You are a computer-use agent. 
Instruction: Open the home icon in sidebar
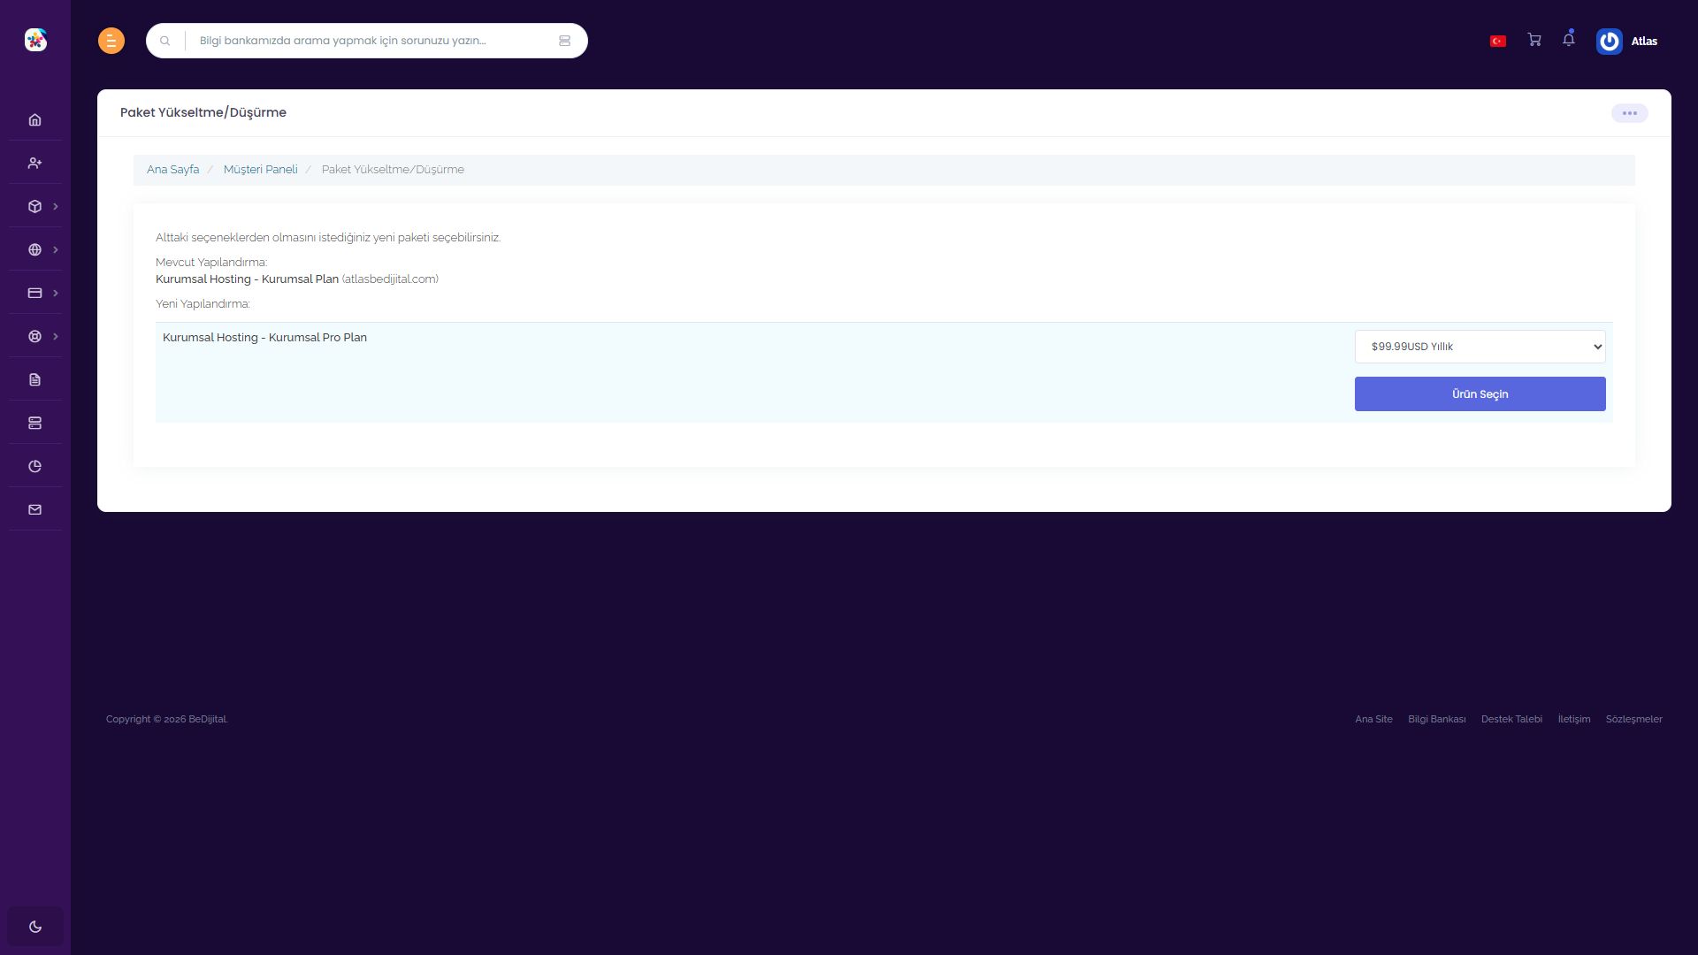coord(34,119)
